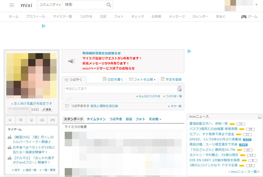Click the camera icon for フォトを公開
Viewport: 263px width, 177px height.
click(x=131, y=79)
